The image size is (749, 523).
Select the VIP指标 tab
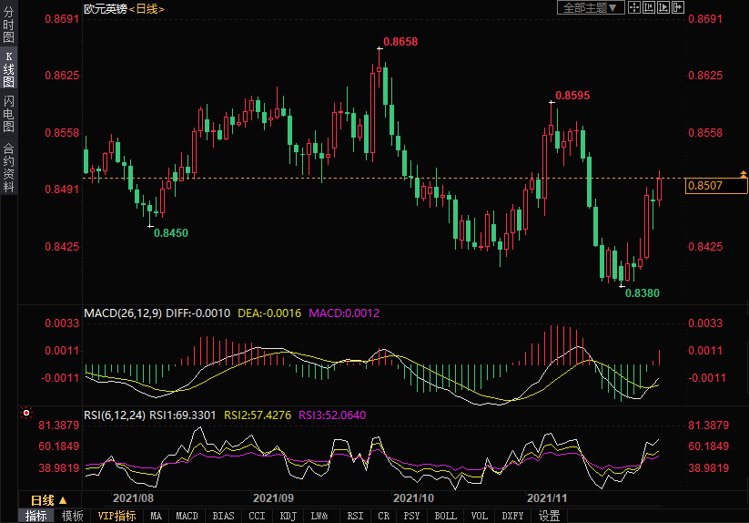tap(116, 516)
